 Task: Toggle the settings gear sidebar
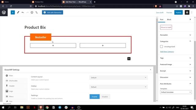point(187,13)
